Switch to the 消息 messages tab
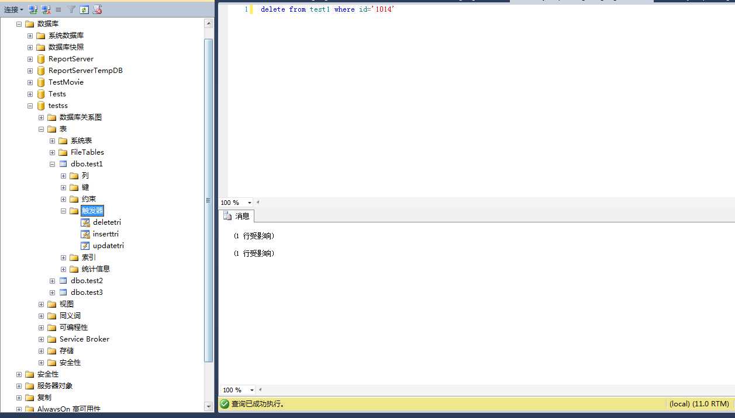The image size is (735, 418). [x=237, y=216]
